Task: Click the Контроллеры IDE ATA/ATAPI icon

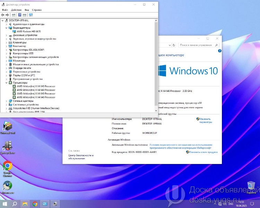Action: (x=10, y=50)
